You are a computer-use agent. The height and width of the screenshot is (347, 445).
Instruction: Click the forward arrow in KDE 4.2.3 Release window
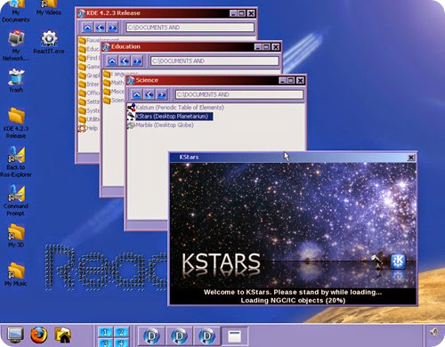pos(112,28)
